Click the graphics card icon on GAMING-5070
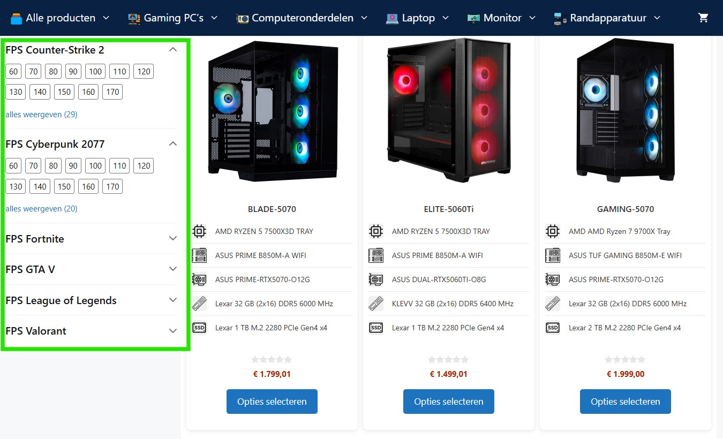Viewport: 723px width, 439px height. click(553, 279)
